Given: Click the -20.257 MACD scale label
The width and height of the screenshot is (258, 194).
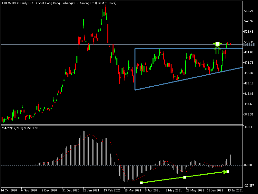Looking at the screenshot, I should 249,185.
